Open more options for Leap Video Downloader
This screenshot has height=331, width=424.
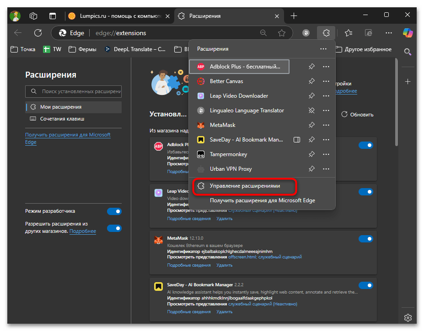pos(326,96)
